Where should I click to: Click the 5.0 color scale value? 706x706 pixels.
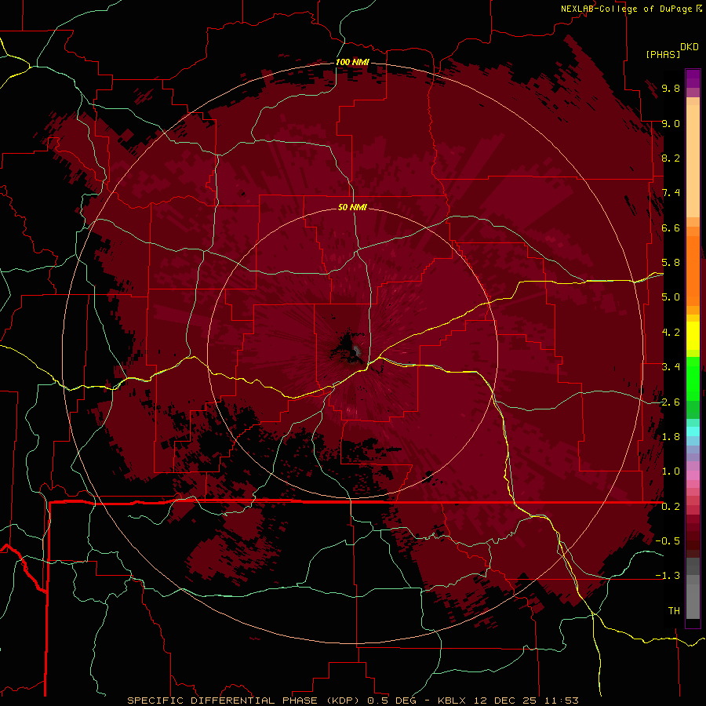[671, 297]
